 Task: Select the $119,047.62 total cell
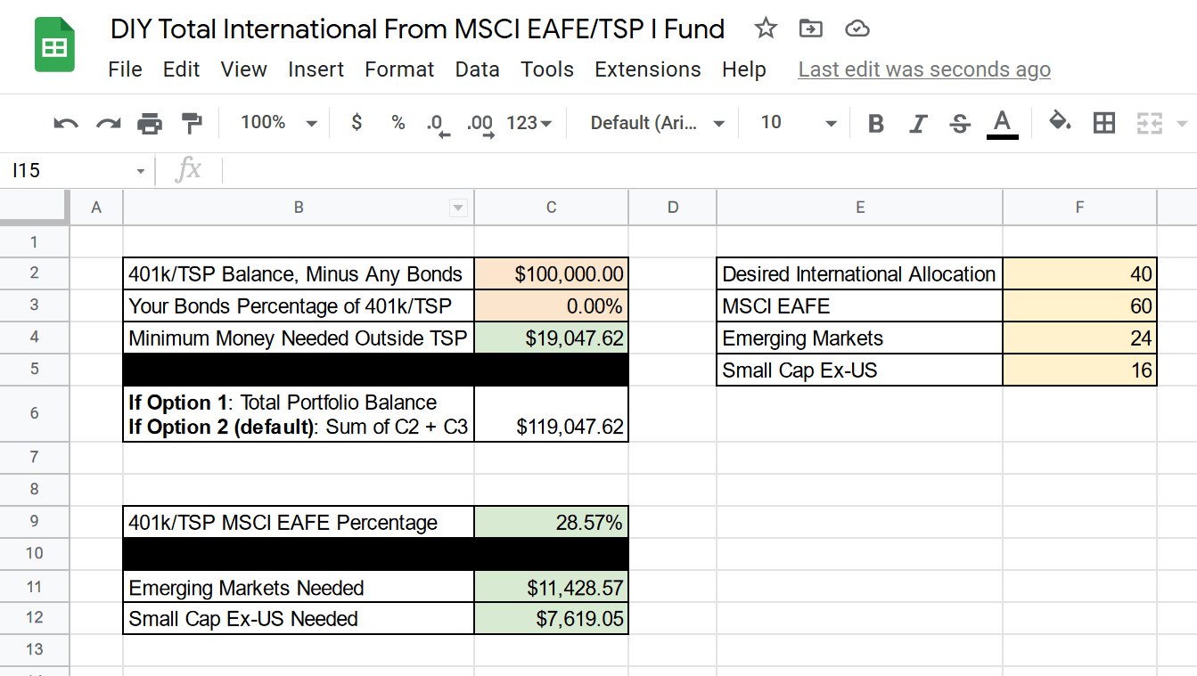pos(551,413)
